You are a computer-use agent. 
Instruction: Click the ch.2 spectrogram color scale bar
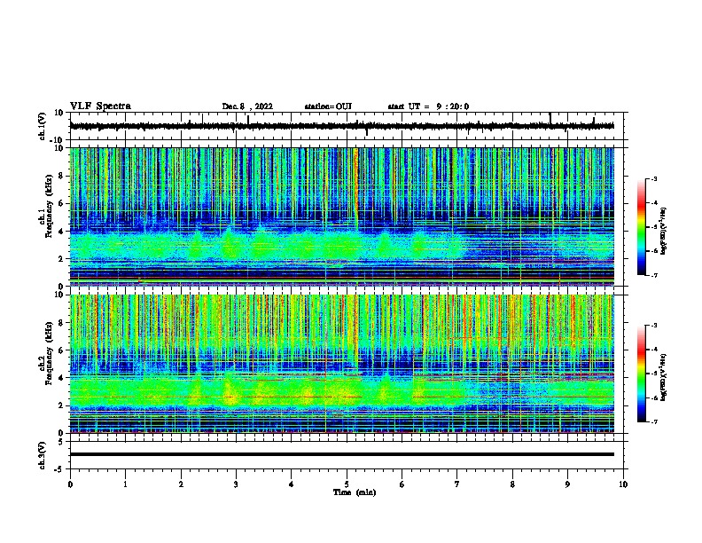coord(642,374)
